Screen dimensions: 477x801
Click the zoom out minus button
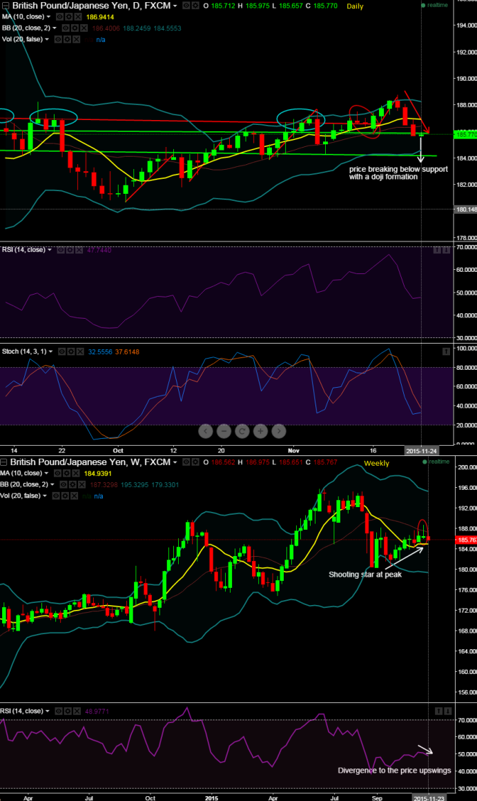pyautogui.click(x=224, y=432)
